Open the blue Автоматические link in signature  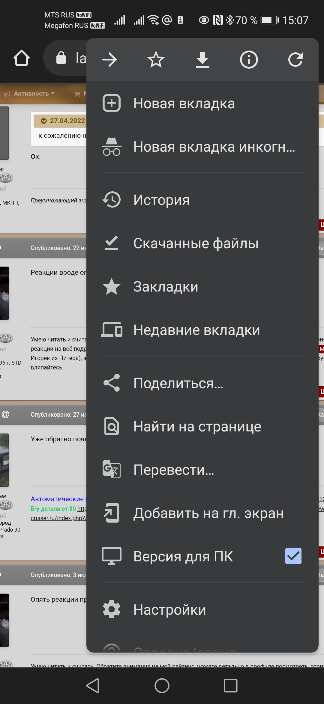coord(58,499)
